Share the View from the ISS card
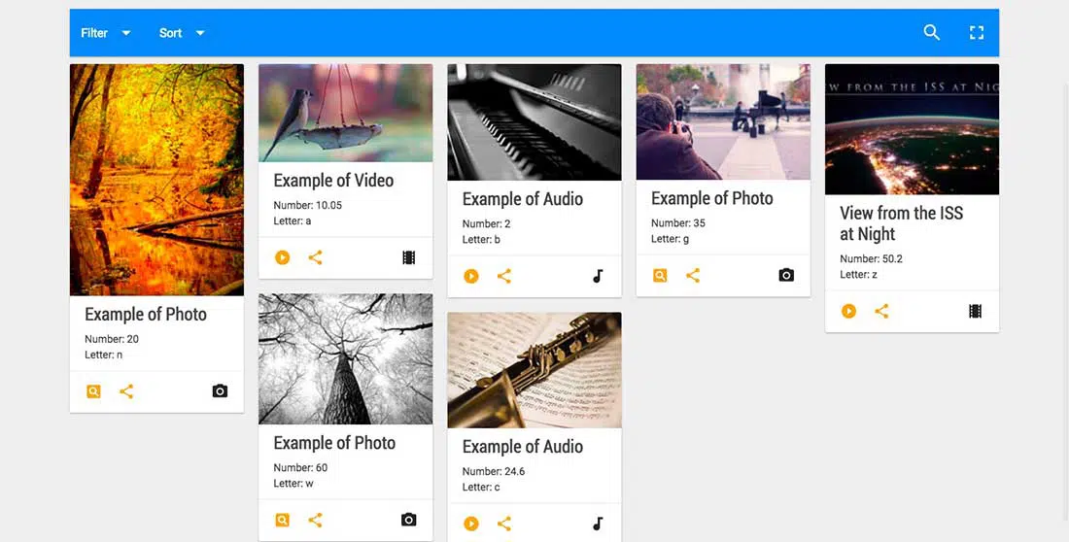1069x542 pixels. click(881, 311)
